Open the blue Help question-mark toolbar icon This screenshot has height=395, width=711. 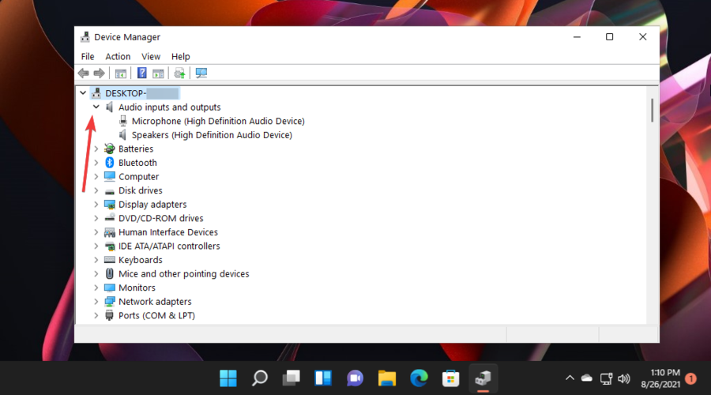click(x=142, y=73)
